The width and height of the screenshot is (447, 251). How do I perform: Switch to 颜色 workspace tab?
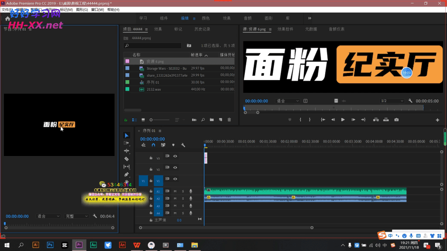[206, 18]
